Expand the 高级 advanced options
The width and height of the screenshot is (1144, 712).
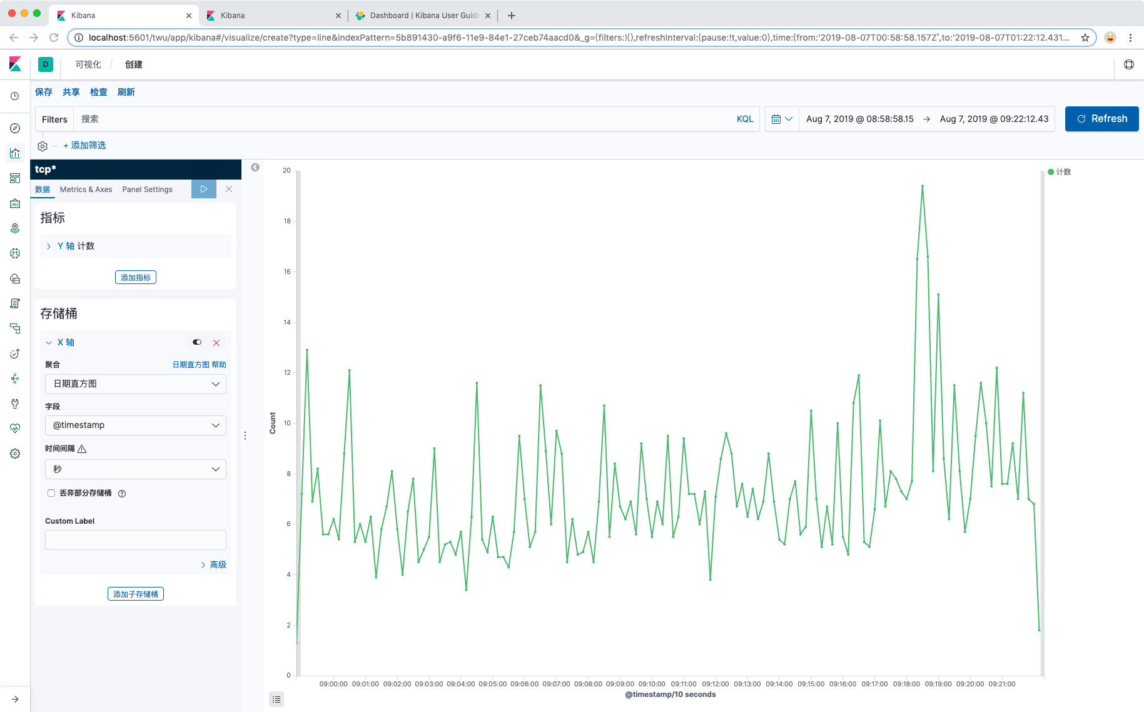click(x=214, y=564)
